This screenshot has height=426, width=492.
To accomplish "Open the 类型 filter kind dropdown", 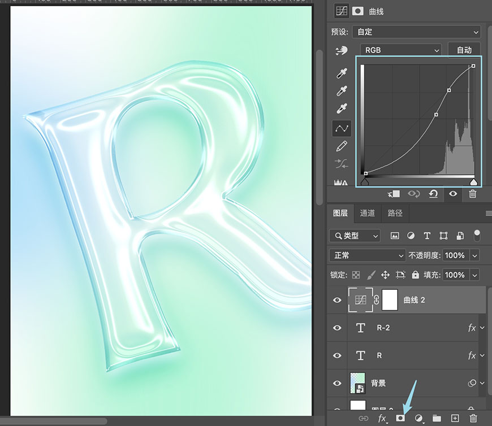I will coord(355,236).
